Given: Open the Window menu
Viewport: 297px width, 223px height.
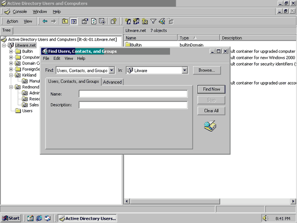Looking at the screenshot, I should click(x=40, y=12).
